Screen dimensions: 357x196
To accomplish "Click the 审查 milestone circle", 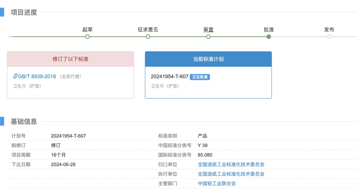I will (x=208, y=36).
